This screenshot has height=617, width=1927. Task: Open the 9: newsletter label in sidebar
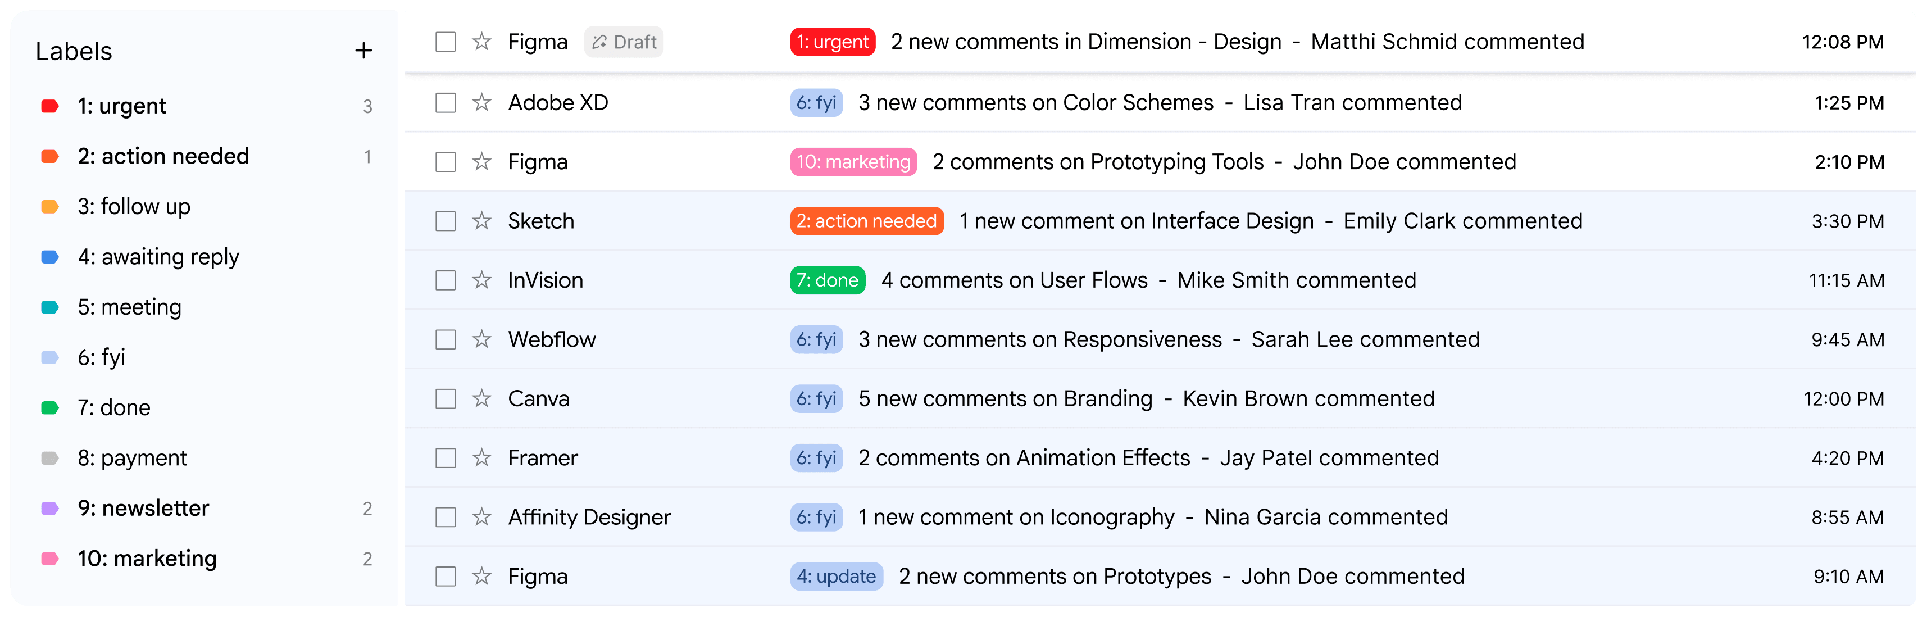(x=143, y=508)
